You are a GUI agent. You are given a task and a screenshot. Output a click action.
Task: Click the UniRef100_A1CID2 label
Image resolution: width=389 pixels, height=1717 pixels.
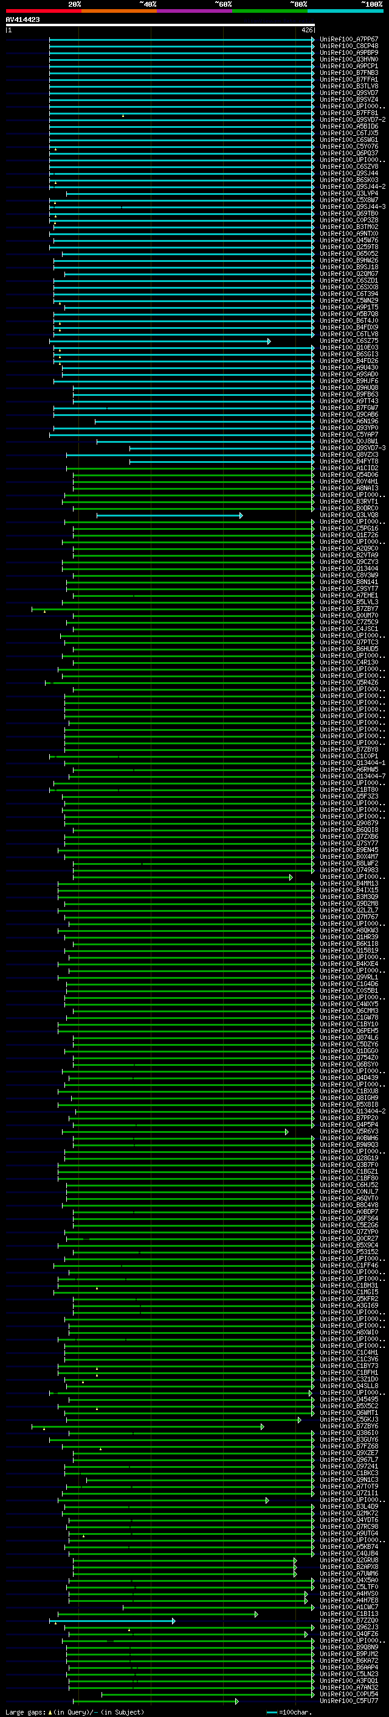348,468
